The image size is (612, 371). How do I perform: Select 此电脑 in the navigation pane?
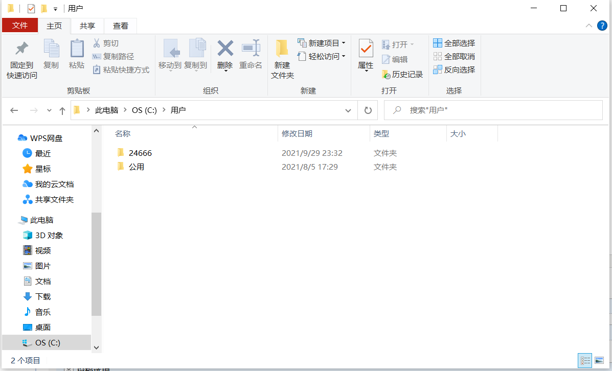[x=36, y=220]
